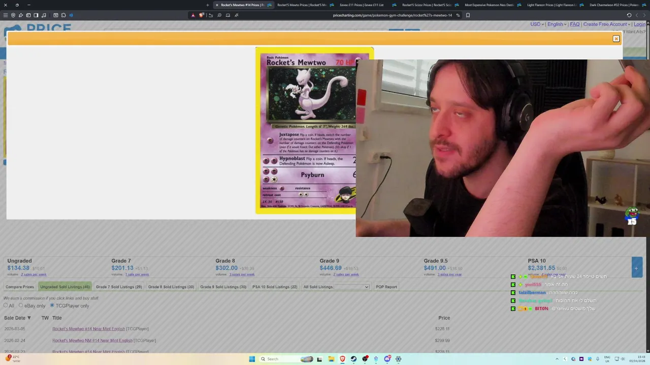
Task: Click the Grade 9.5 price $491.00
Action: [435, 268]
